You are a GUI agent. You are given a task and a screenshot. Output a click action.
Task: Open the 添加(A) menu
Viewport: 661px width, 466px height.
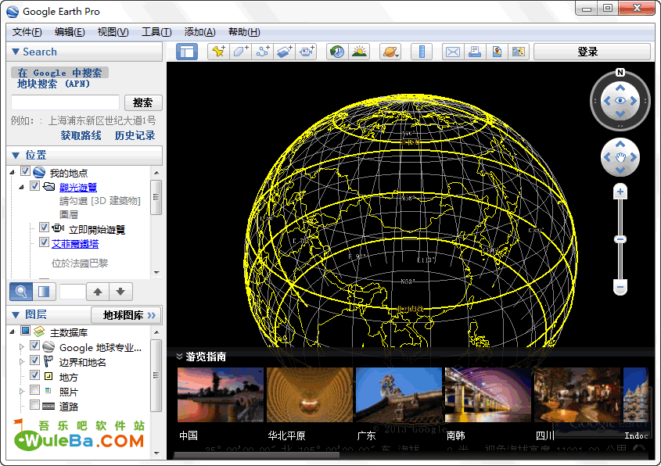point(199,32)
